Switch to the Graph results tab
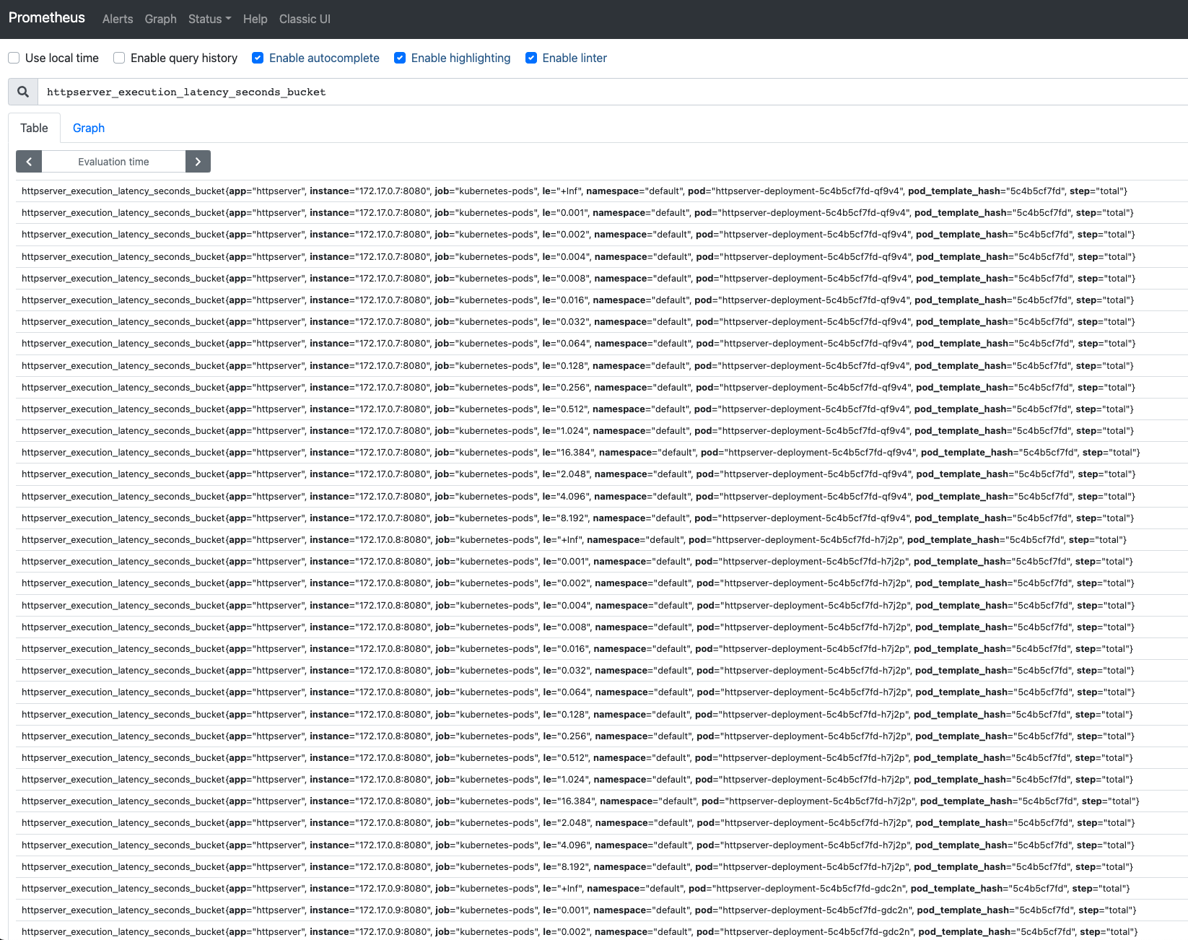1188x940 pixels. [x=89, y=128]
